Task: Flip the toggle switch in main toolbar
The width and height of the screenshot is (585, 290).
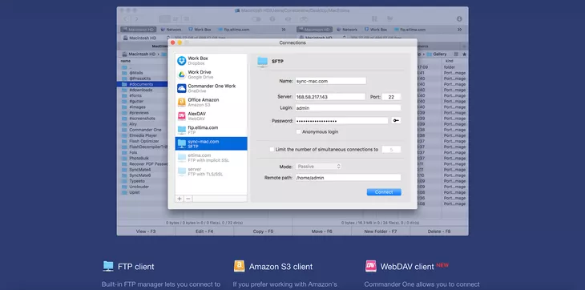Action: click(x=256, y=19)
